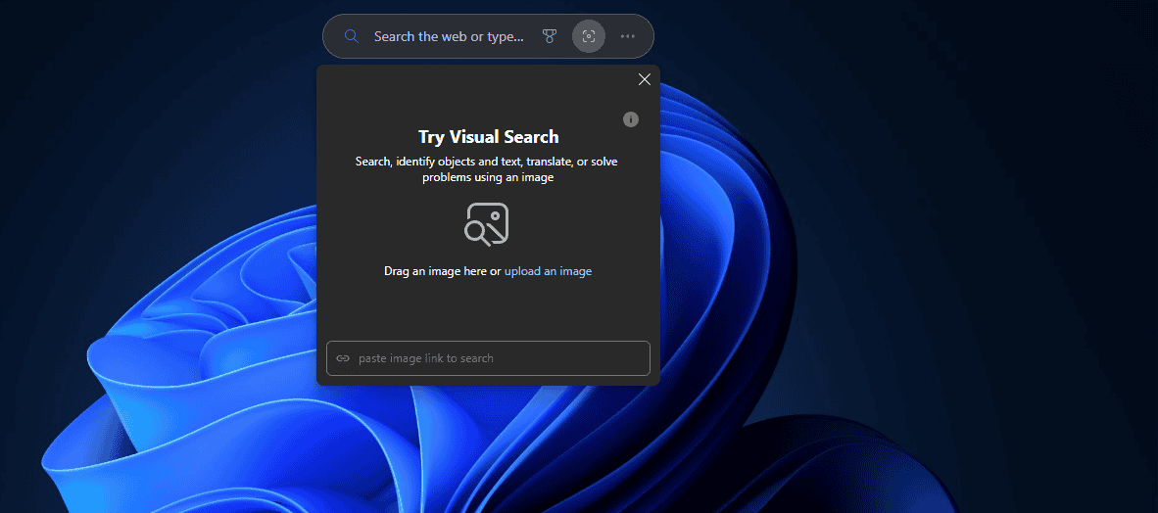Click the 'Search, identify objects and text' description
Screen dimensions: 1158x513
(487, 169)
